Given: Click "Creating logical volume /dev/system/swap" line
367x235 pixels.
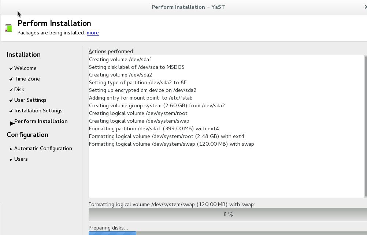Looking at the screenshot, I should (139, 121).
